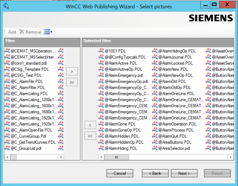Click the icon of @AlarmProcess.PDL file
Image resolution: width=238 pixels, height=186 pixels.
(x=155, y=130)
